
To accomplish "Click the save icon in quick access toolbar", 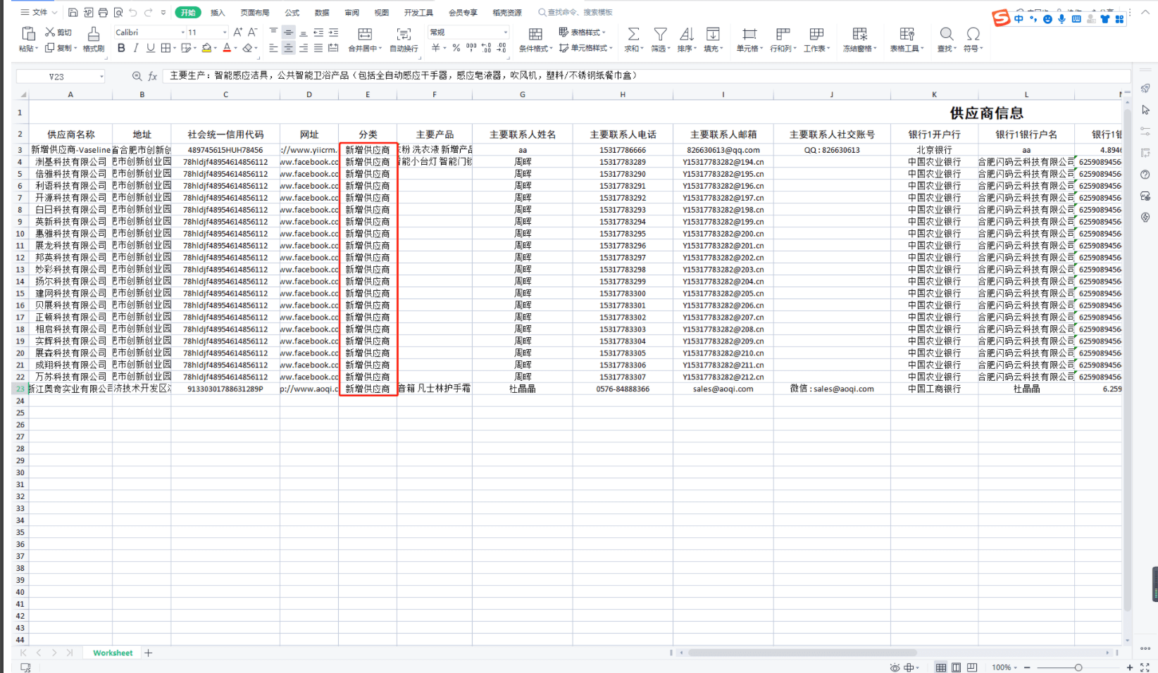I will click(73, 13).
